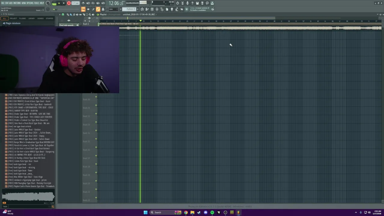Screen dimensions: 384x216
Task: Open the mixer view icon
Action: coord(157,9)
